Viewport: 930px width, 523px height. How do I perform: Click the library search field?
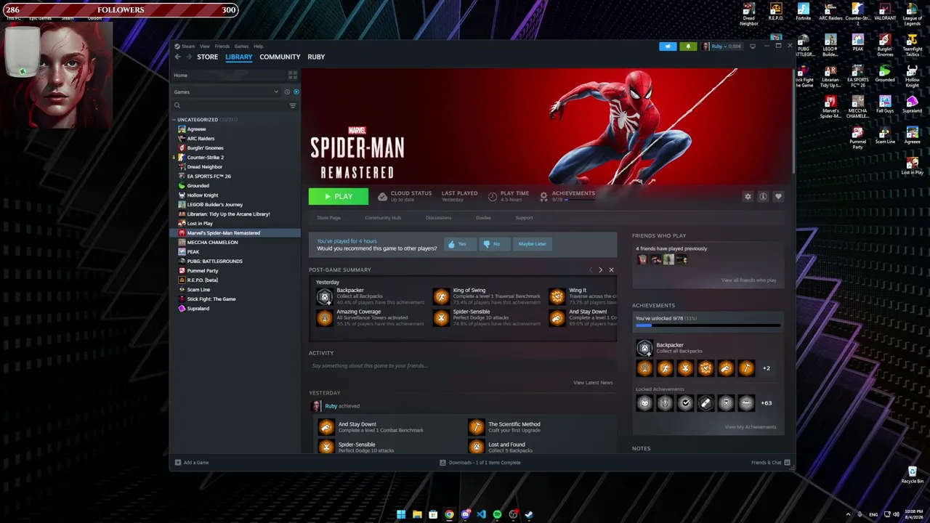[230, 105]
